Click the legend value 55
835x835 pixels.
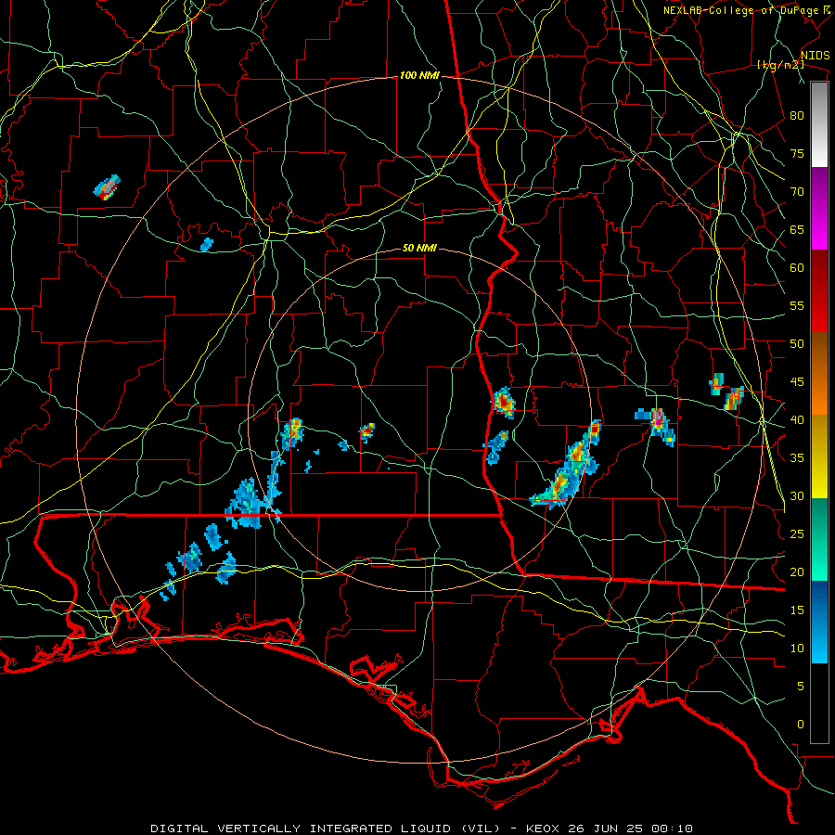pos(797,306)
